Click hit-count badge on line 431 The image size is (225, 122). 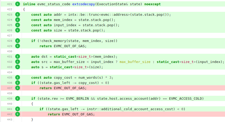click(x=18, y=56)
